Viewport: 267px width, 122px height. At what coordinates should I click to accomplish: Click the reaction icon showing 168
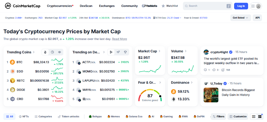click(x=223, y=70)
